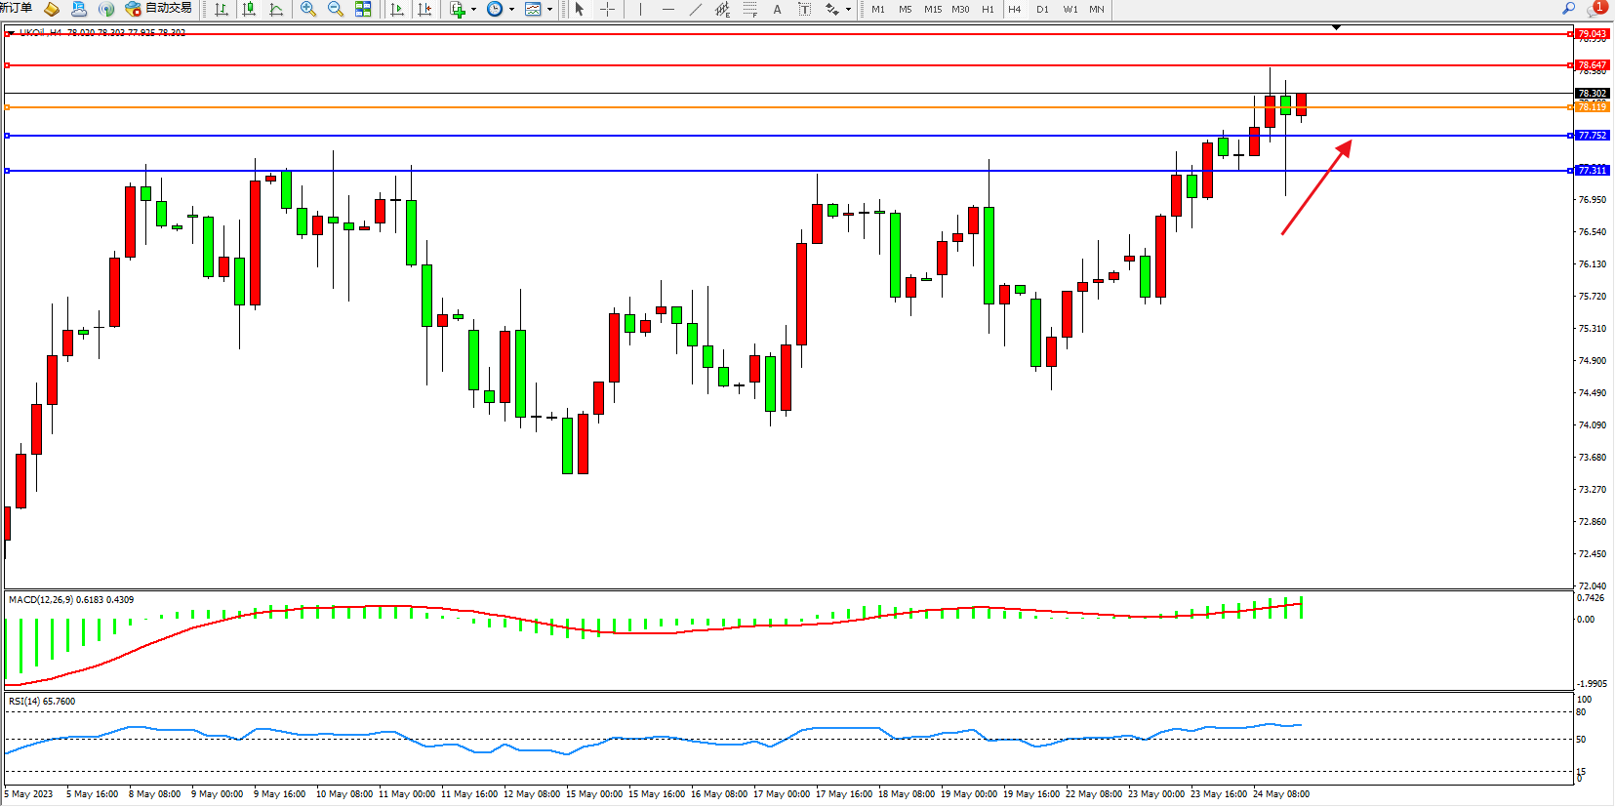1615x807 pixels.
Task: Toggle the chart shift button
Action: point(424,9)
